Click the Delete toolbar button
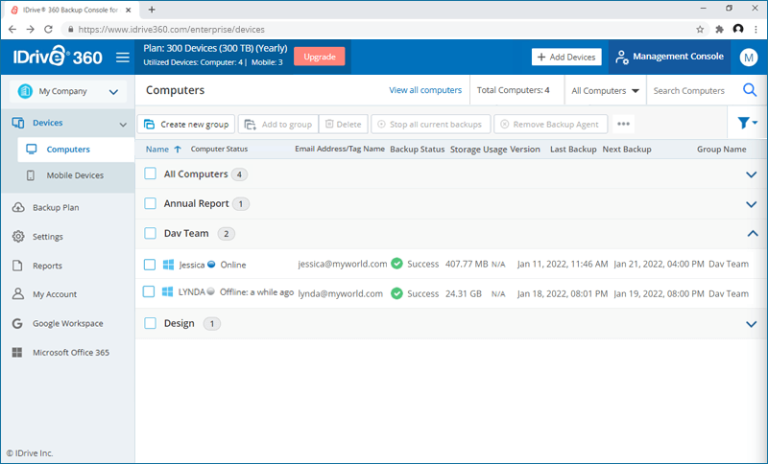 (x=344, y=125)
